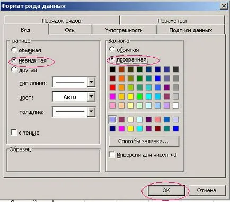Click the тип линии: label
Image resolution: width=230 pixels, height=202 pixels.
[33, 83]
